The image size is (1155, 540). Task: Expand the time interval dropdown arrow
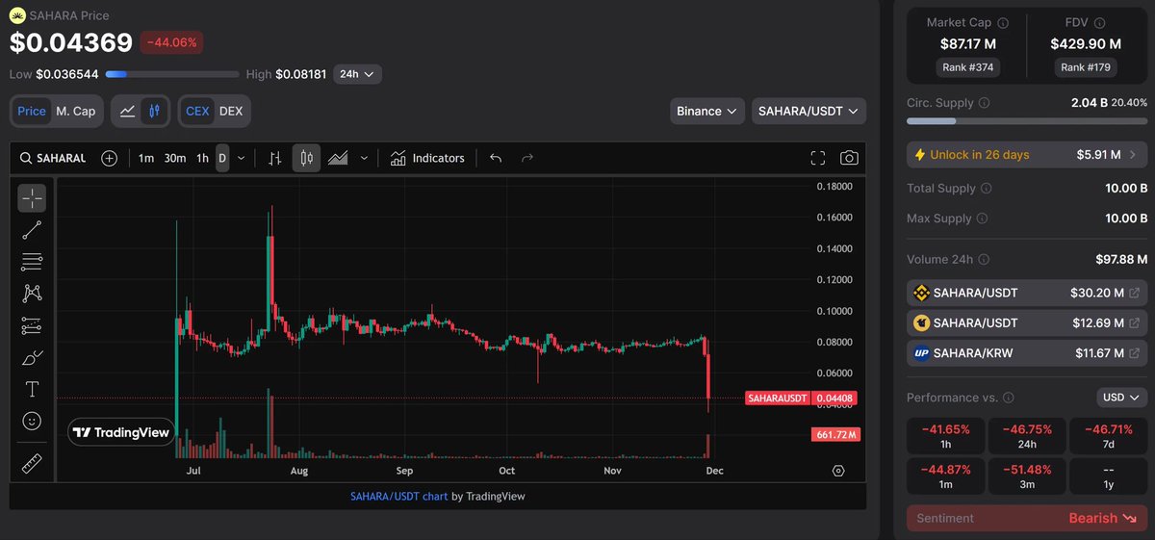point(241,158)
